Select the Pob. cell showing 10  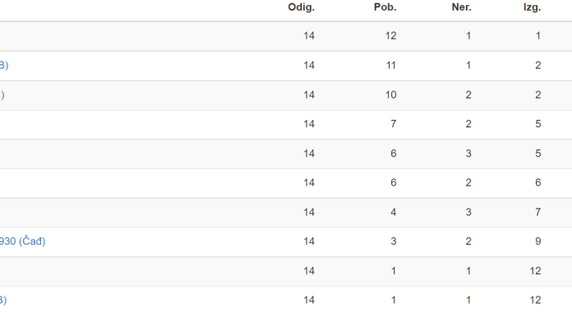[x=390, y=94]
